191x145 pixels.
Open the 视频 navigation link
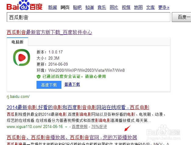point(126,7)
